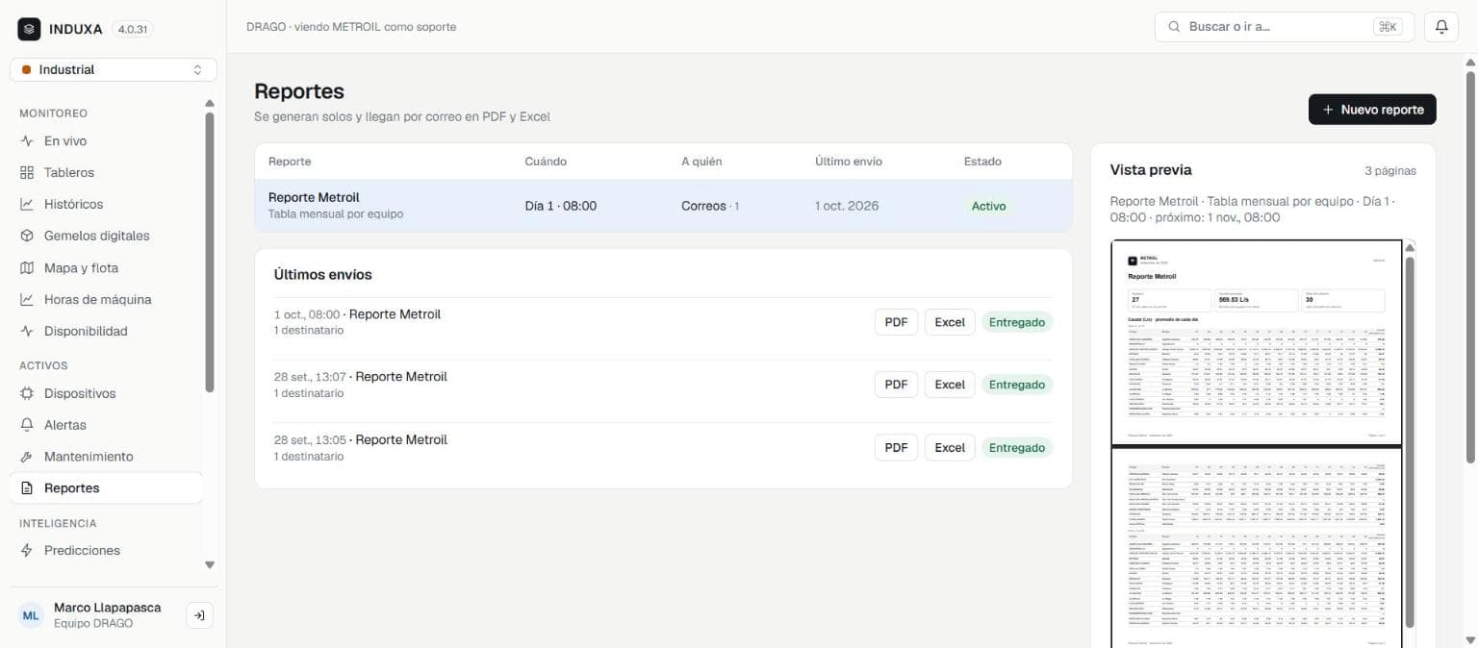
Task: Open the notifications bell icon
Action: tap(1441, 27)
